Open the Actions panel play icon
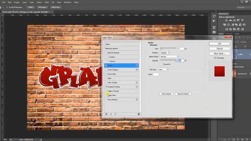The image size is (251, 141). 214,21
